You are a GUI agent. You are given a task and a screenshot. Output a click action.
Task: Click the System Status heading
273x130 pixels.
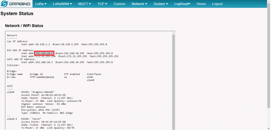[17, 13]
